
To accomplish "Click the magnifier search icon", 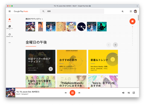I will pyautogui.click(x=43, y=11).
